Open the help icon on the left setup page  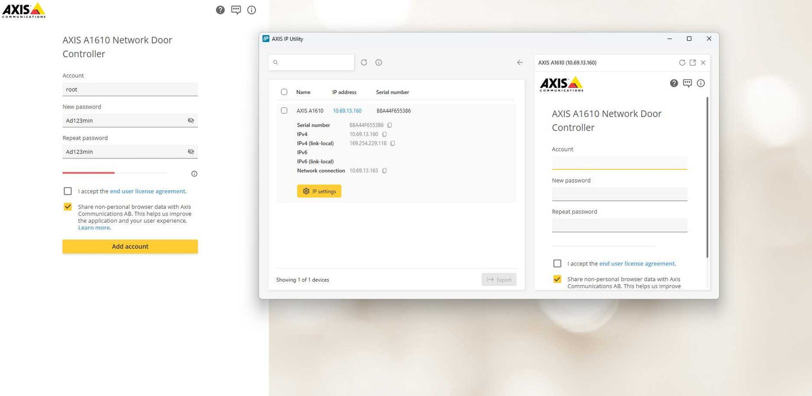(220, 10)
